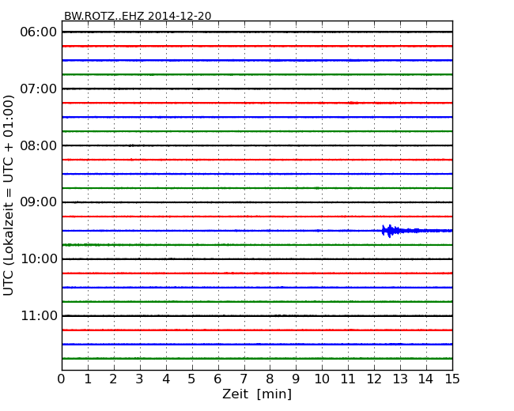Click the plot title BW.ROTZ..EHZ 2014-12-20
Viewport: 514px width, 411px height.
pyautogui.click(x=138, y=16)
